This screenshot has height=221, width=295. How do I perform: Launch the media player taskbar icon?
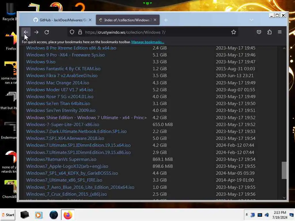(39, 215)
